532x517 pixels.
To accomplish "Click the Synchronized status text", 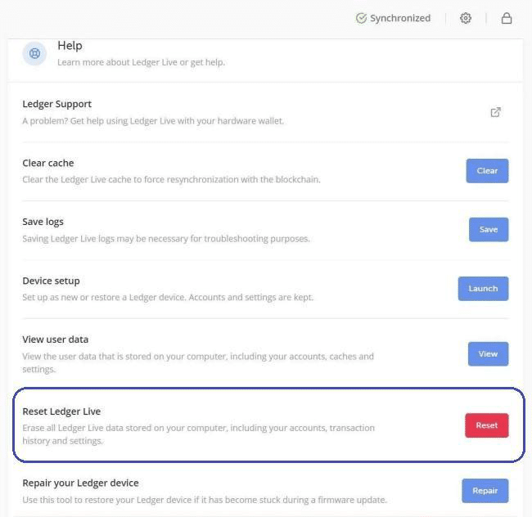I will point(399,18).
